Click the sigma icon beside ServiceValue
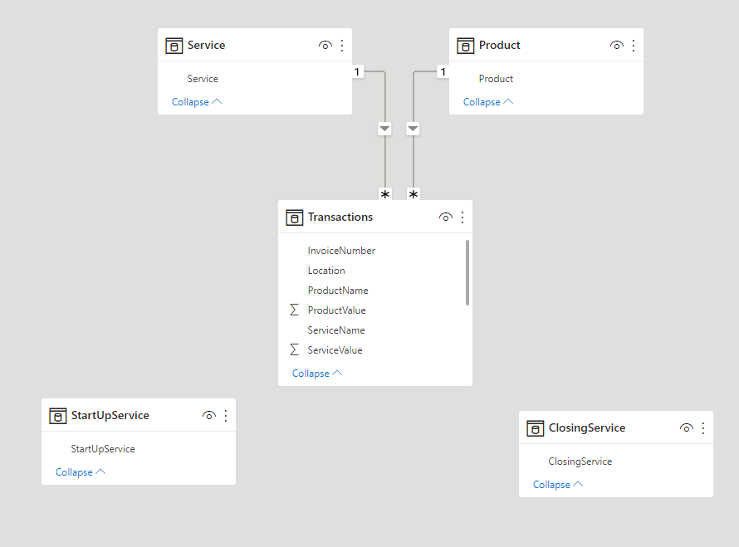Viewport: 739px width, 547px height. click(x=293, y=349)
